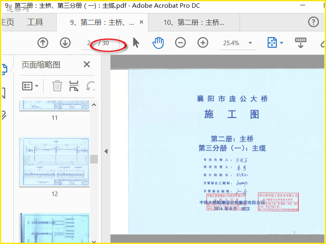Click the scrolling mode keyboard-arrow icon

pos(301,43)
